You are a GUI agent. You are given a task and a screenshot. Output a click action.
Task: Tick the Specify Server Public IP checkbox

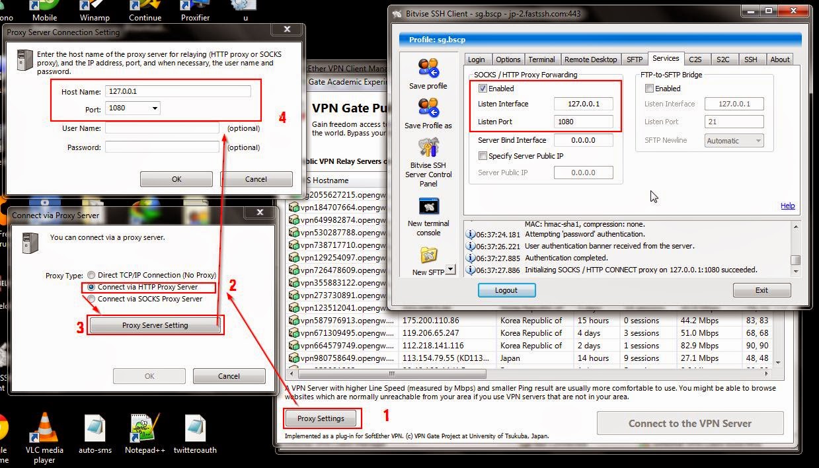(483, 156)
